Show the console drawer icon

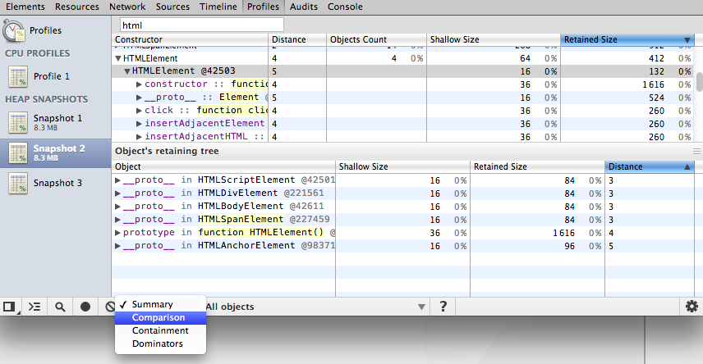(x=34, y=307)
